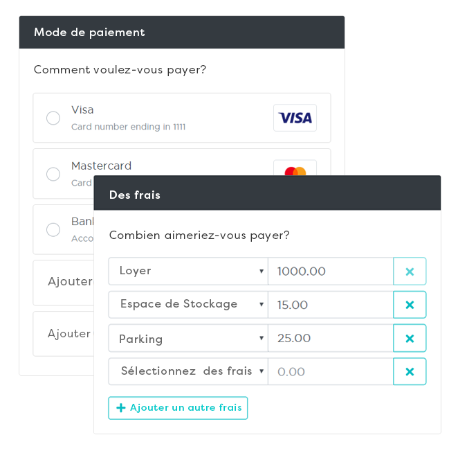Edit the 1000.00 Loyer amount field

point(330,272)
